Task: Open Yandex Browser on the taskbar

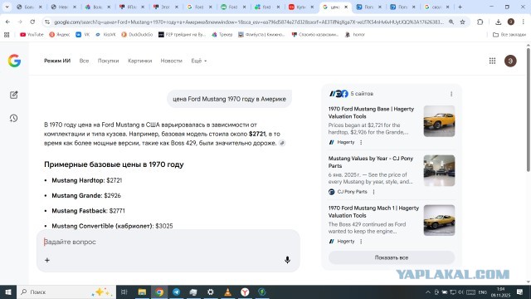Action: [x=245, y=292]
